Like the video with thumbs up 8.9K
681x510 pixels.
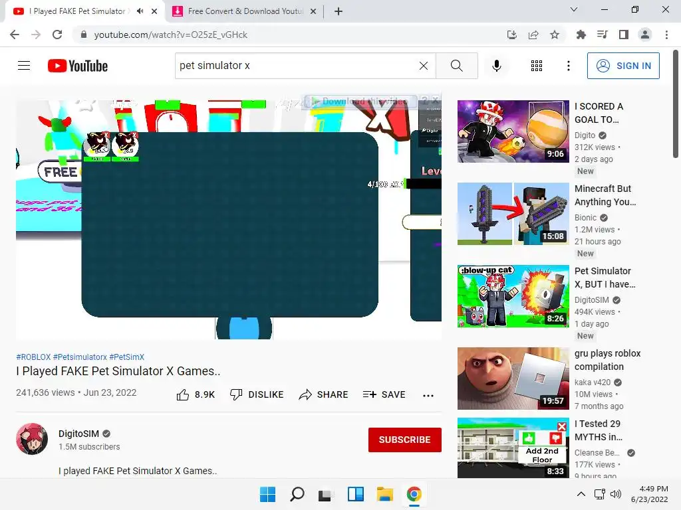pyautogui.click(x=196, y=394)
